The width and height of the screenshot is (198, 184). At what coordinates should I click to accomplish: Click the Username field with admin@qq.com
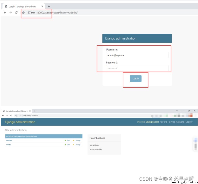(x=137, y=55)
